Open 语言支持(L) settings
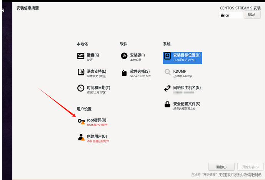 pos(97,71)
